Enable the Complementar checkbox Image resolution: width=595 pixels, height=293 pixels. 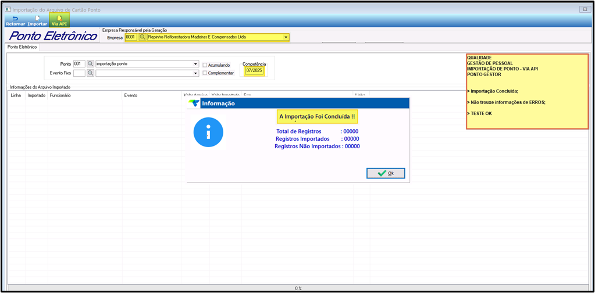pos(205,73)
